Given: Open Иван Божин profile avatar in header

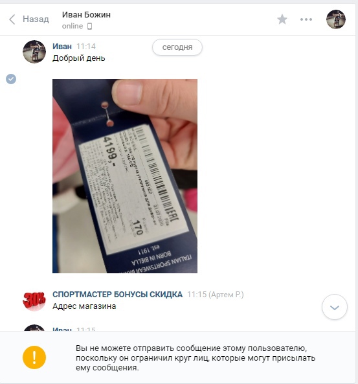Looking at the screenshot, I should pos(336,19).
